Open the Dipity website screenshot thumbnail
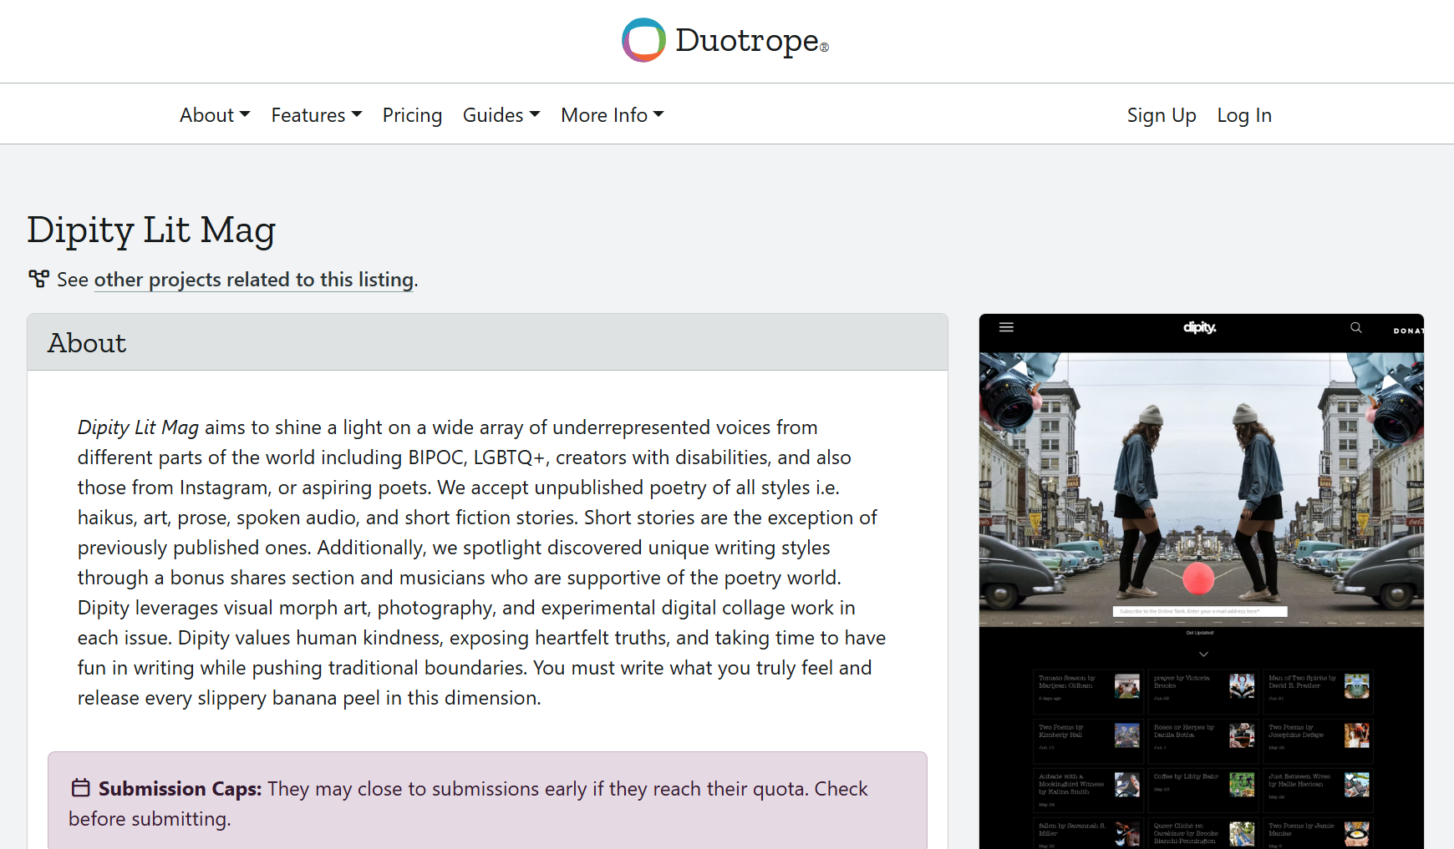1454x849 pixels. (1202, 581)
